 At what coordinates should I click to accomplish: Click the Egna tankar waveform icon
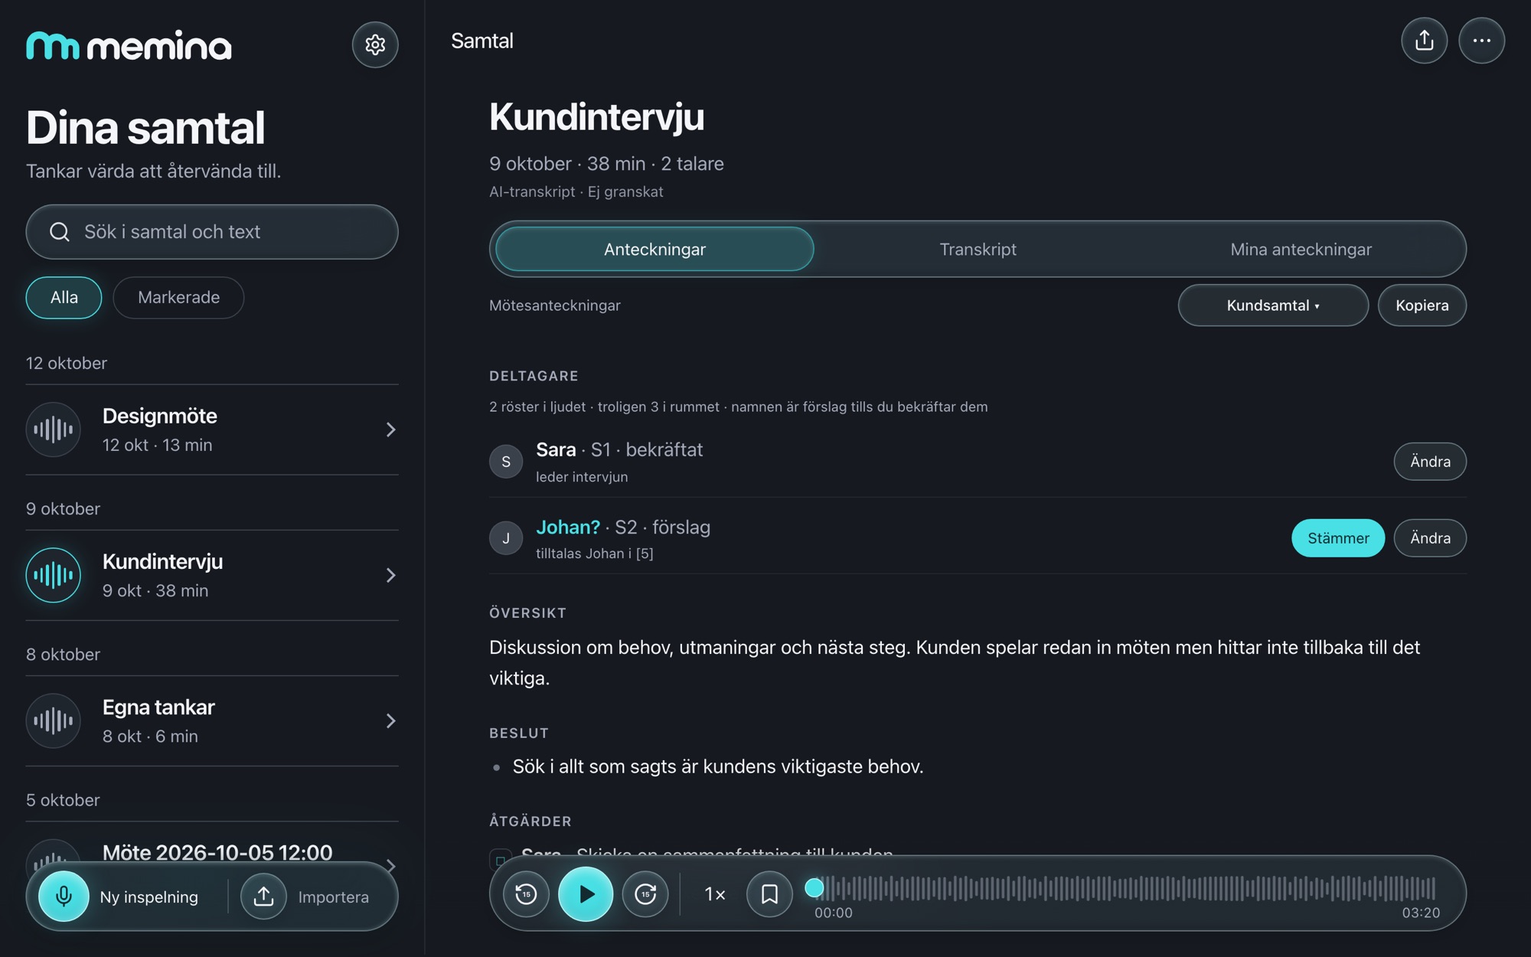[x=54, y=720]
